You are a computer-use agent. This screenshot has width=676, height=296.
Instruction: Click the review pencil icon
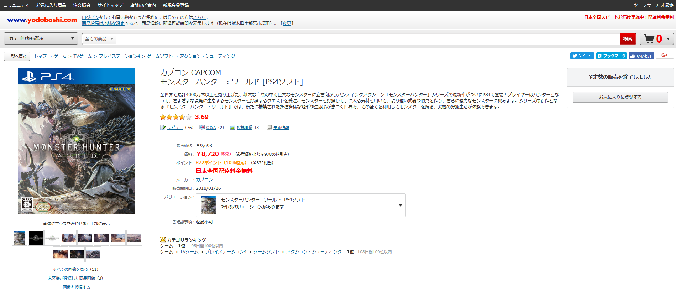[x=163, y=128]
